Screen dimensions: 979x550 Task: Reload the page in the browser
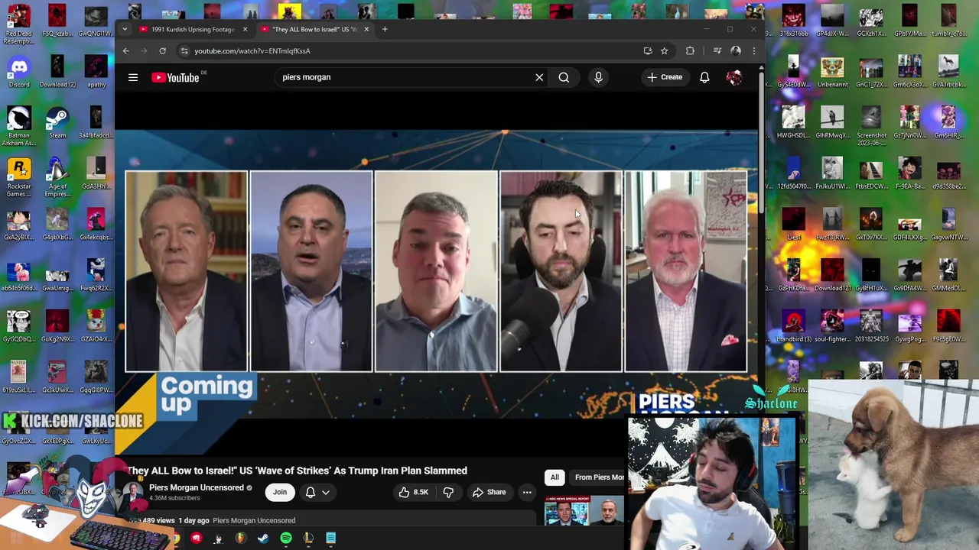(x=162, y=50)
